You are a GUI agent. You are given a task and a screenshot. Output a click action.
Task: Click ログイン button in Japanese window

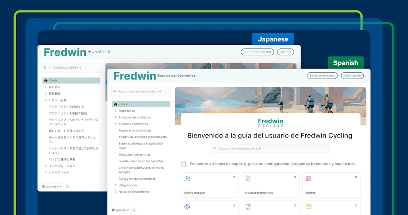[x=286, y=52]
